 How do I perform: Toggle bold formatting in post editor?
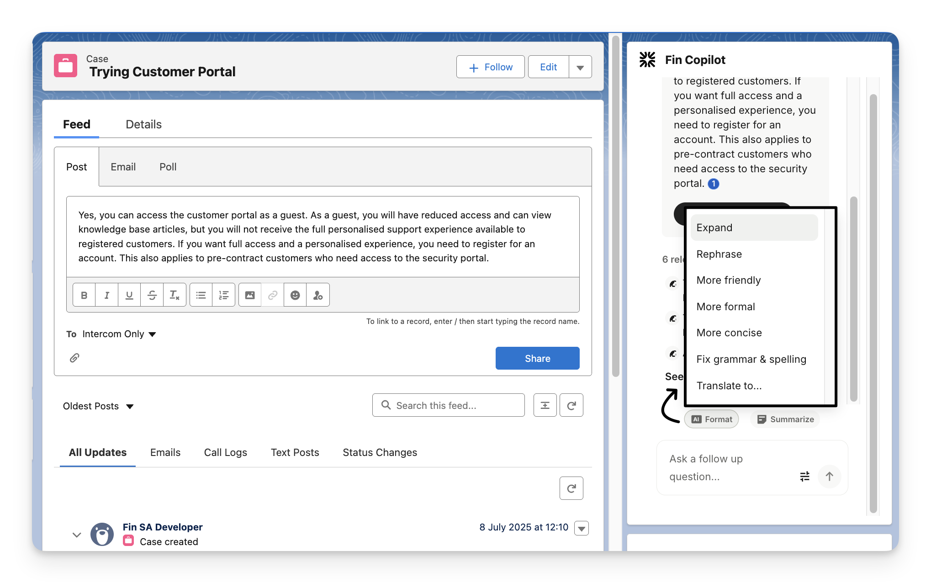(84, 295)
